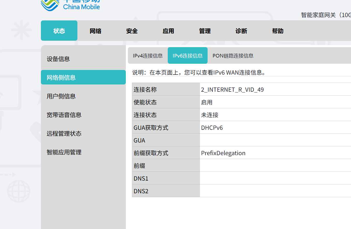Select 远程管理状态 in the sidebar
The height and width of the screenshot is (229, 351).
[x=83, y=133]
